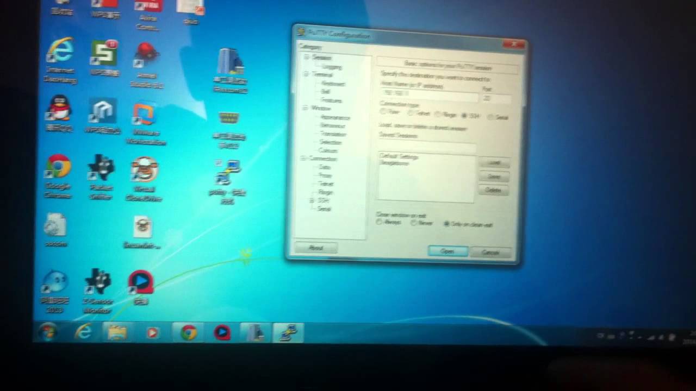Select Keyboard under Terminal category
The width and height of the screenshot is (696, 391).
point(333,84)
